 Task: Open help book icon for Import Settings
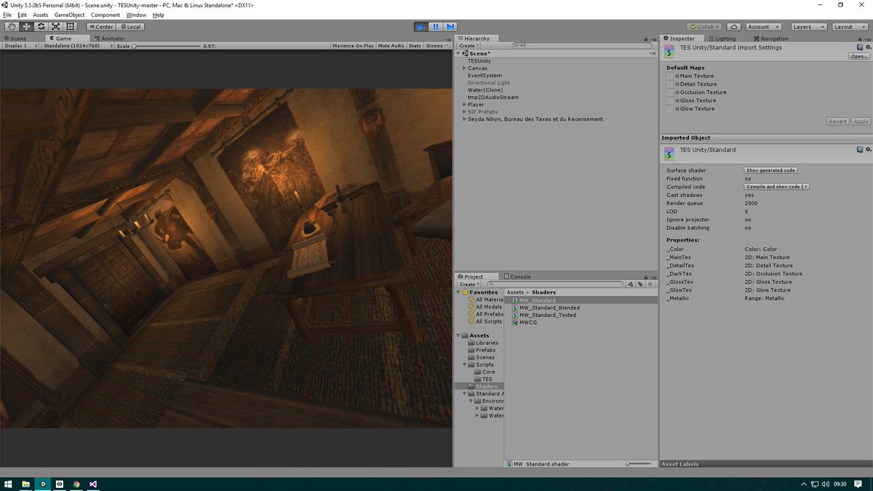coord(860,47)
